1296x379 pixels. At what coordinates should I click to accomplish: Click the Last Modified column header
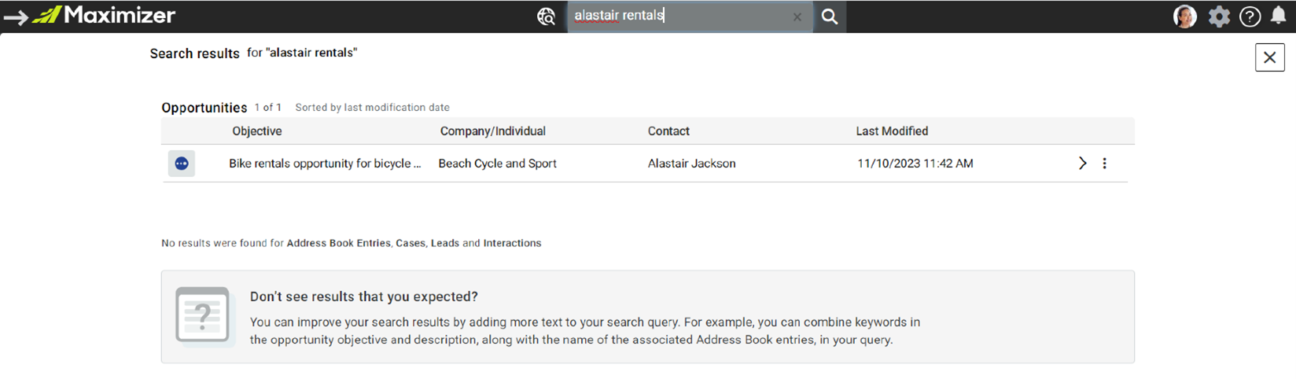(x=892, y=131)
